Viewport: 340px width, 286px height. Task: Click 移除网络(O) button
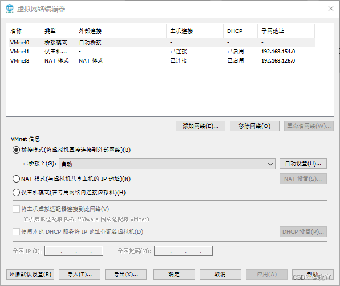254,126
